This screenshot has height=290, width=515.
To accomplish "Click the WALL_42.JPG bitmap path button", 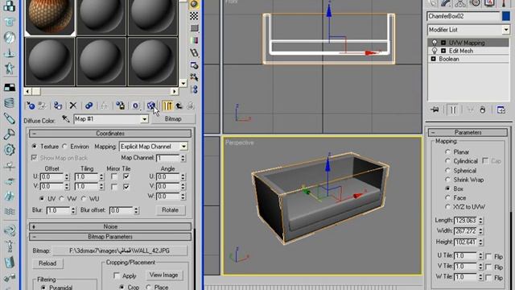I will 120,251.
